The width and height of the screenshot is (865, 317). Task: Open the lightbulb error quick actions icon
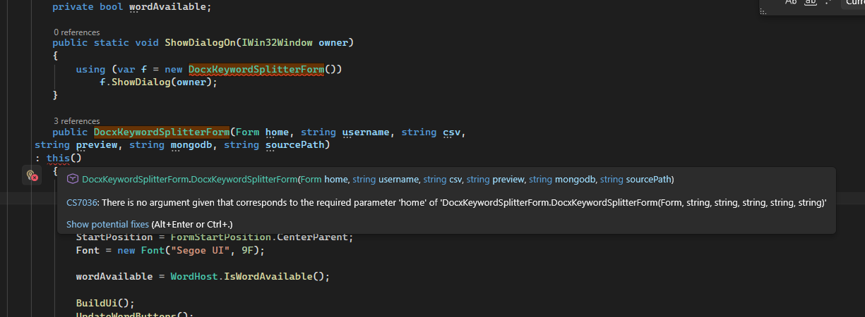point(32,176)
